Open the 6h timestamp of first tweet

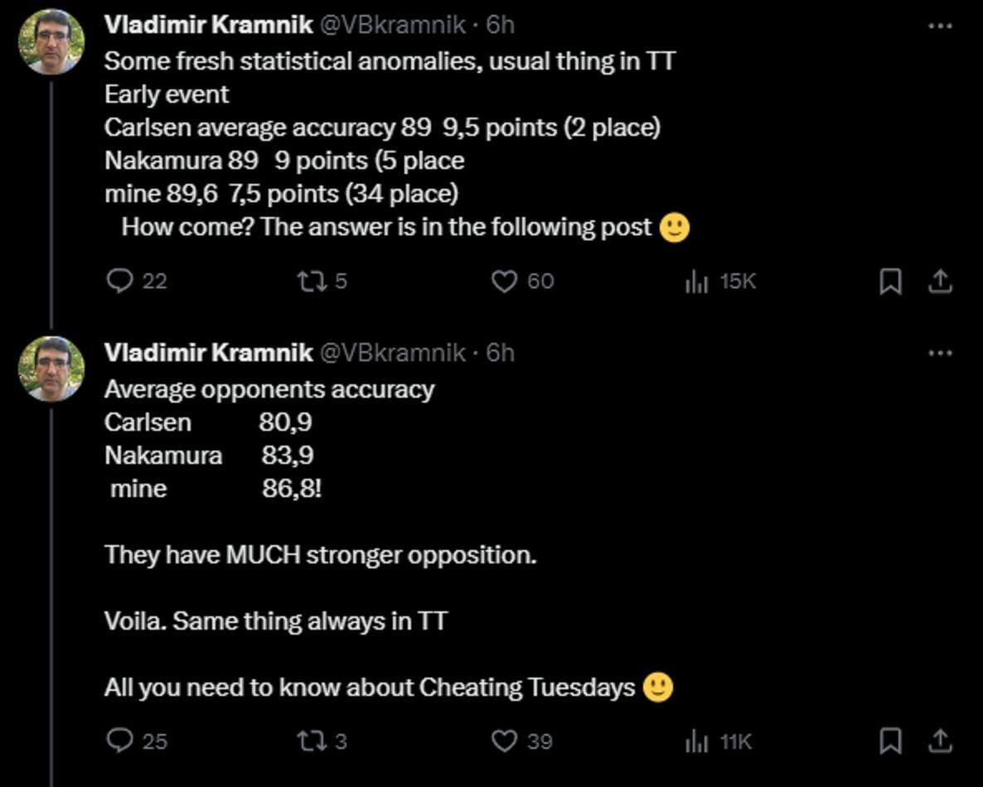point(500,25)
